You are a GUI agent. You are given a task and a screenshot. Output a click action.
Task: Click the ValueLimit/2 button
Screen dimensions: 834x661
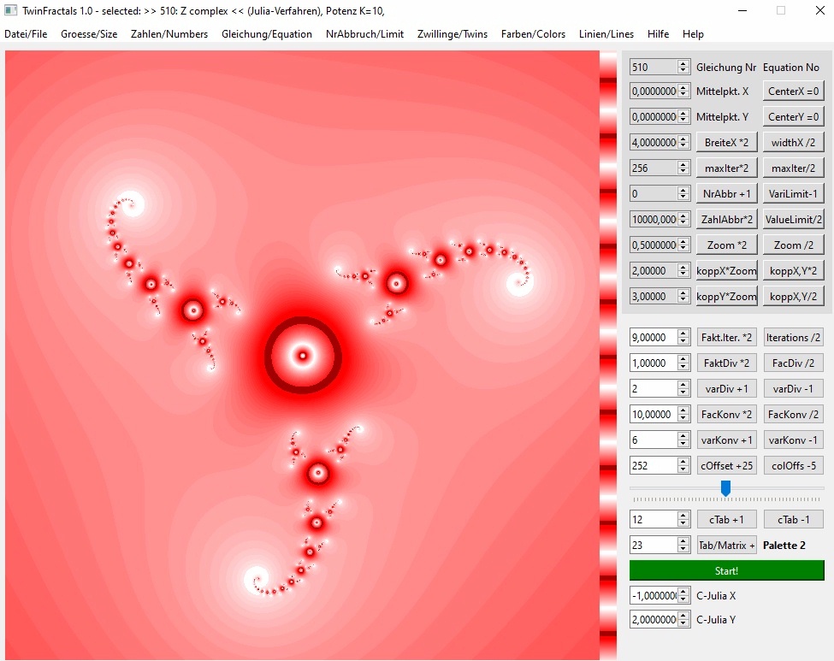[793, 219]
